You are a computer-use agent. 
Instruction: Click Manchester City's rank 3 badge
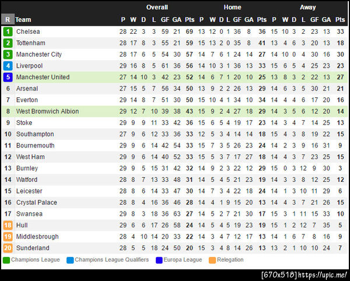[x=8, y=54]
